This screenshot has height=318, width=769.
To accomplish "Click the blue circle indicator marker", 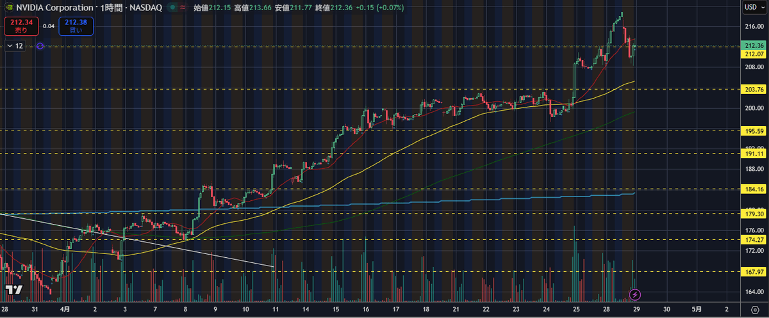I will [40, 46].
